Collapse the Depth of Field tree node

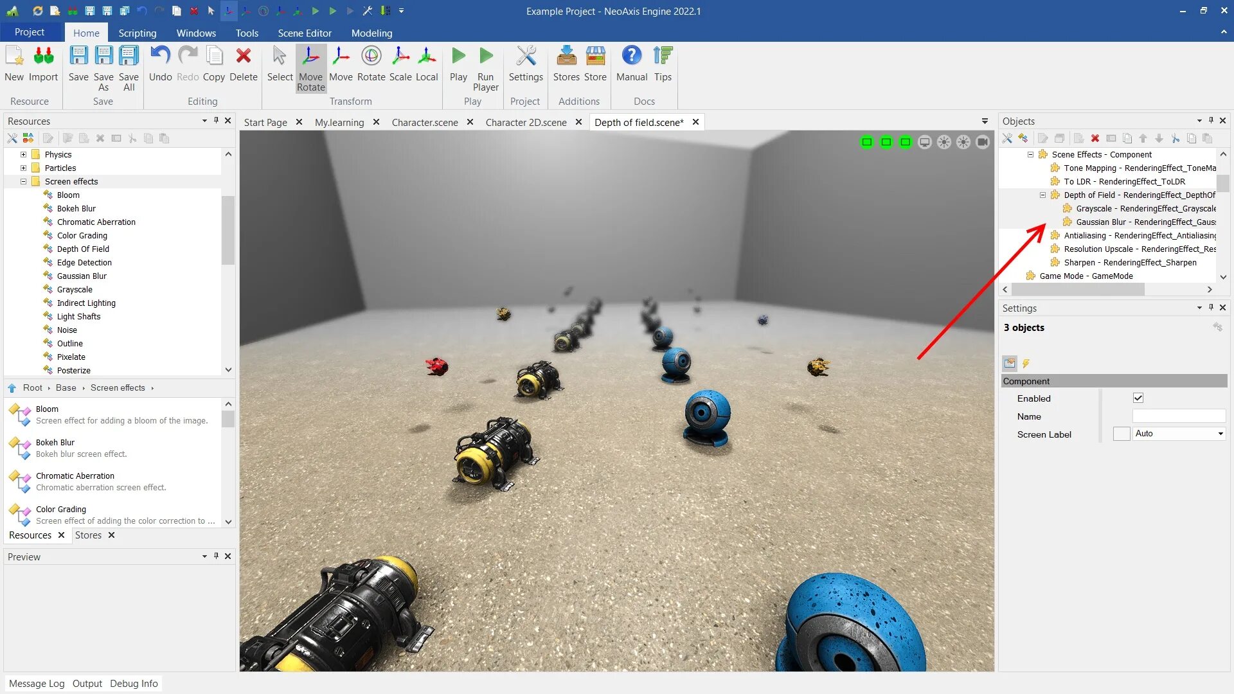pos(1042,195)
